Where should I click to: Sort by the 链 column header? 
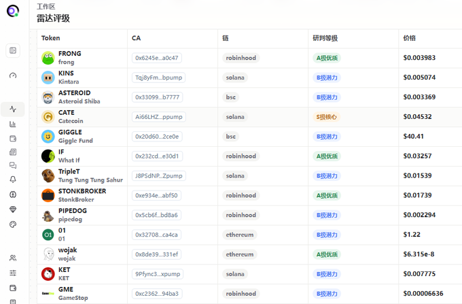pos(226,38)
